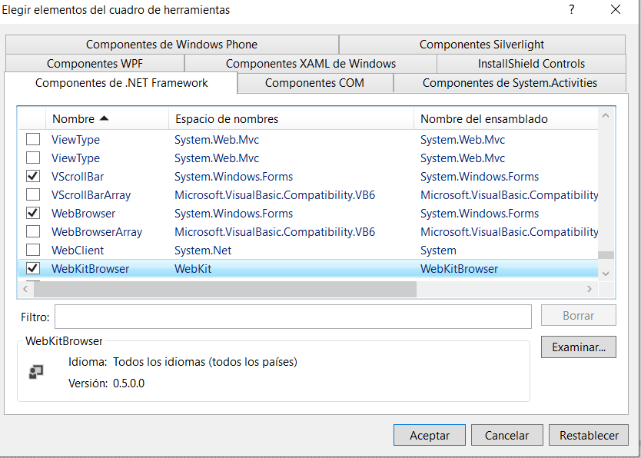Select Componentes de .NET Framework tab
Viewport: 641px width, 458px height.
[121, 83]
